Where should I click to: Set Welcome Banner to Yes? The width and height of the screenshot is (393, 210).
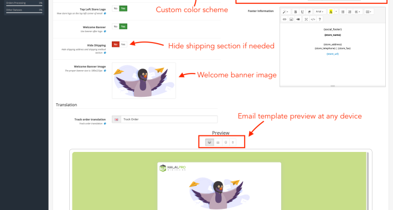pyautogui.click(x=123, y=27)
